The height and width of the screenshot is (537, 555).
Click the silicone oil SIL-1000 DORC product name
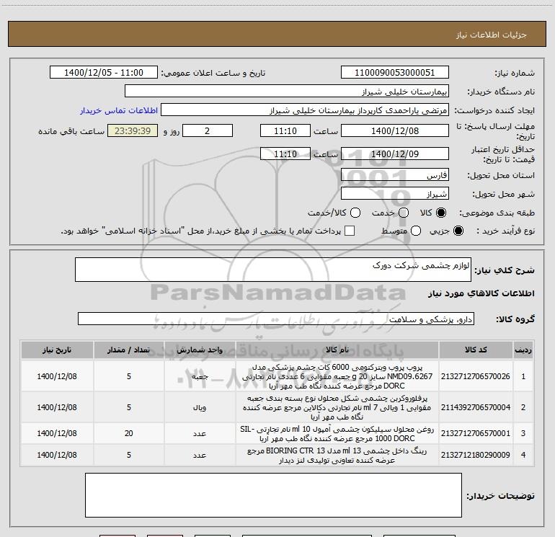coord(337,434)
